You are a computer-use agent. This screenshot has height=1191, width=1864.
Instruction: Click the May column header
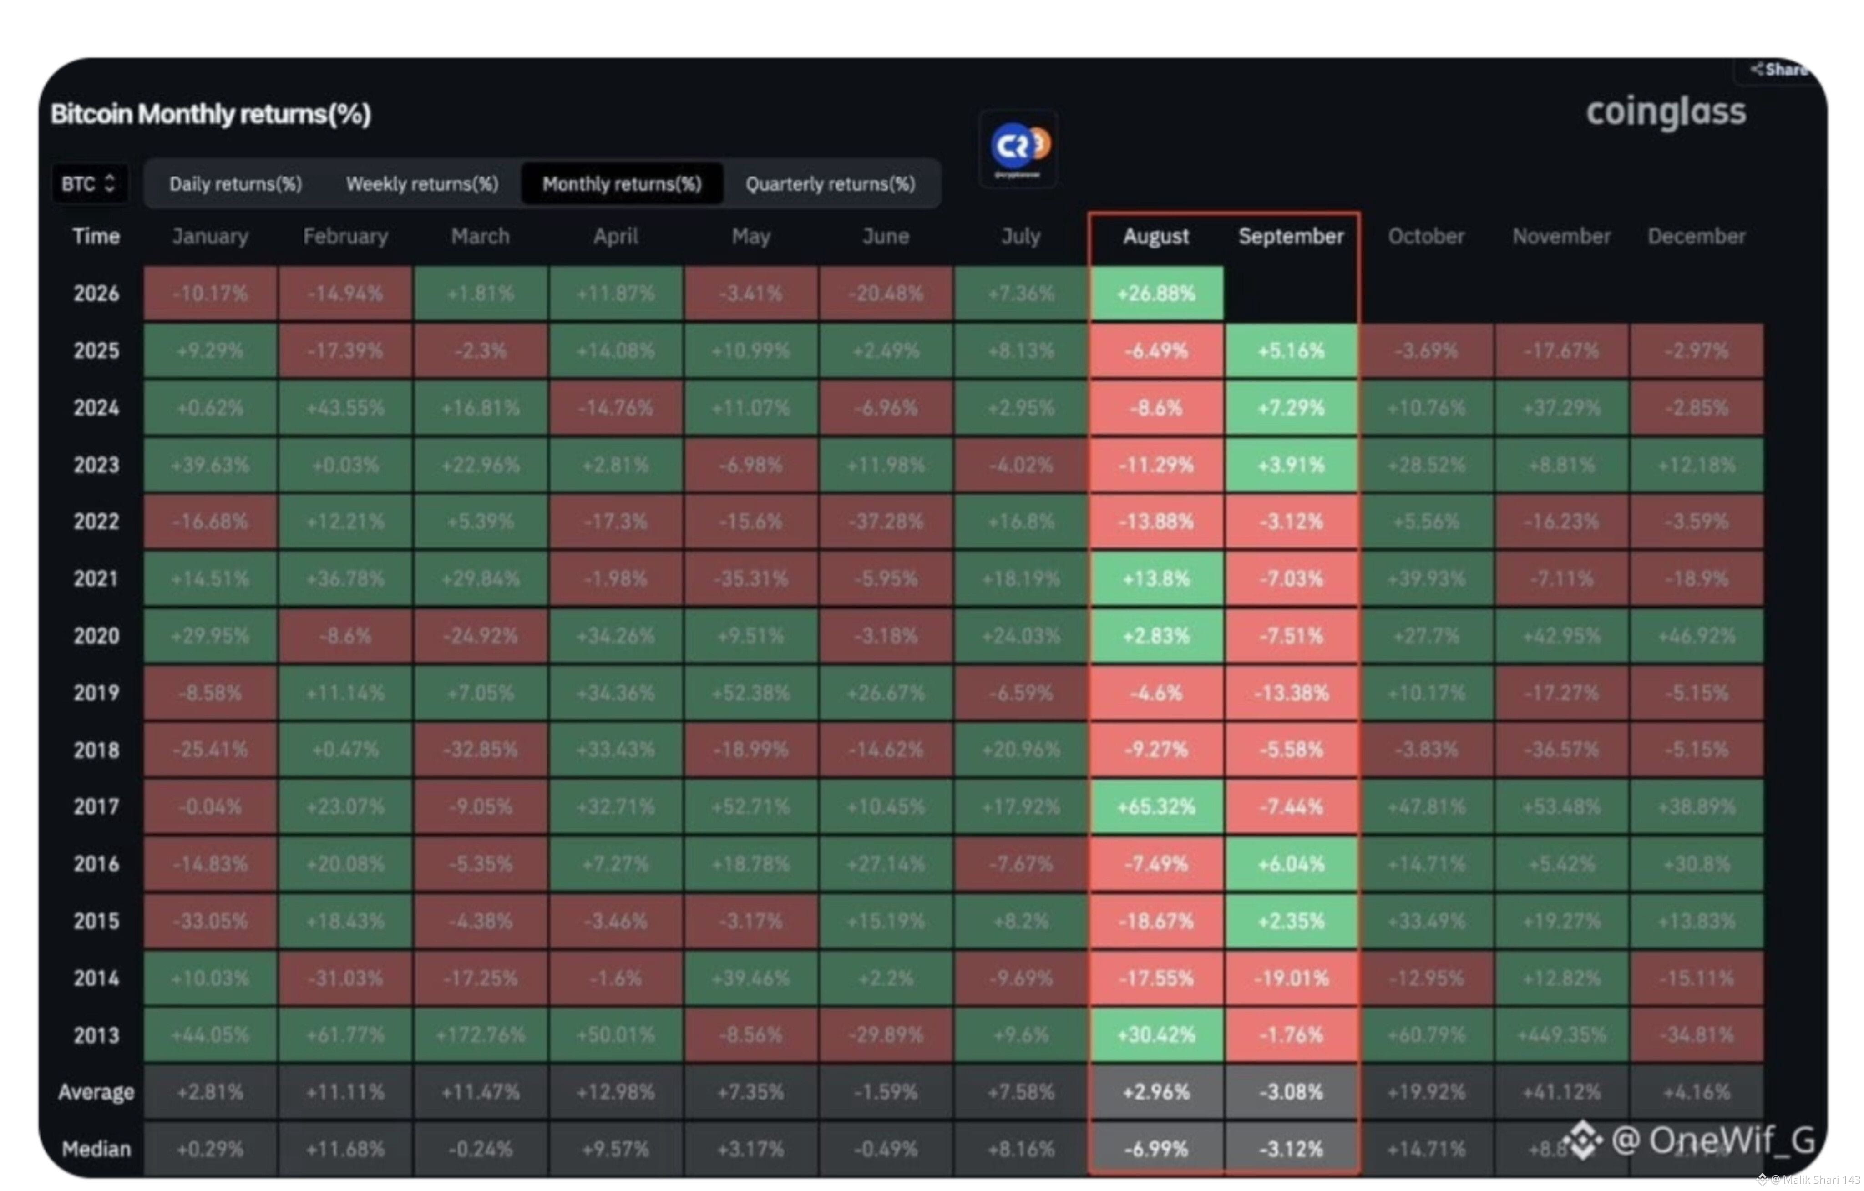point(751,236)
